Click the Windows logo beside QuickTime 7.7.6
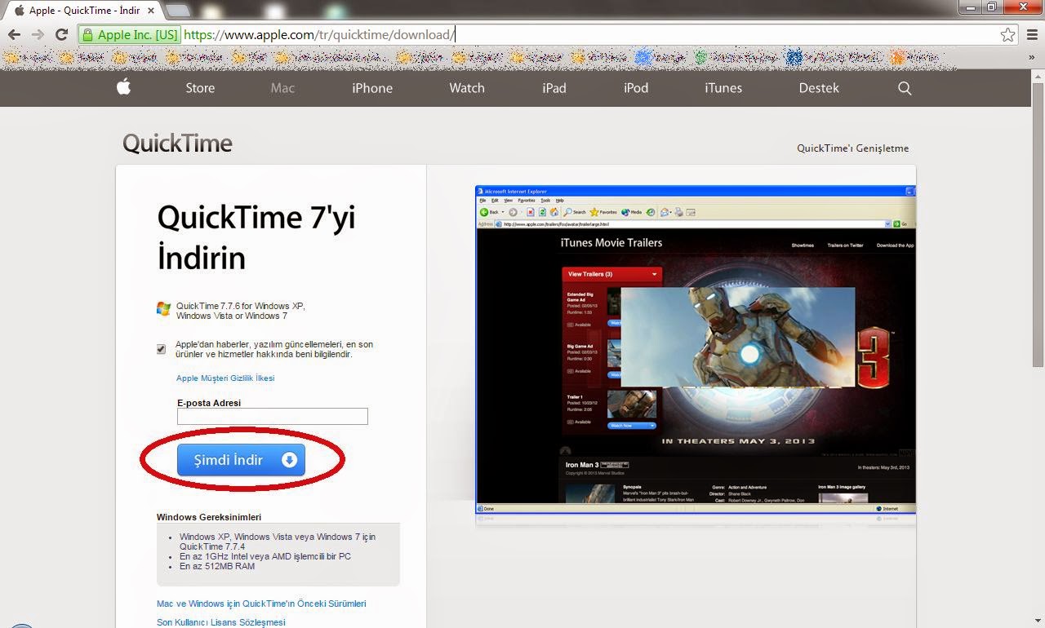The height and width of the screenshot is (628, 1045). pos(164,309)
